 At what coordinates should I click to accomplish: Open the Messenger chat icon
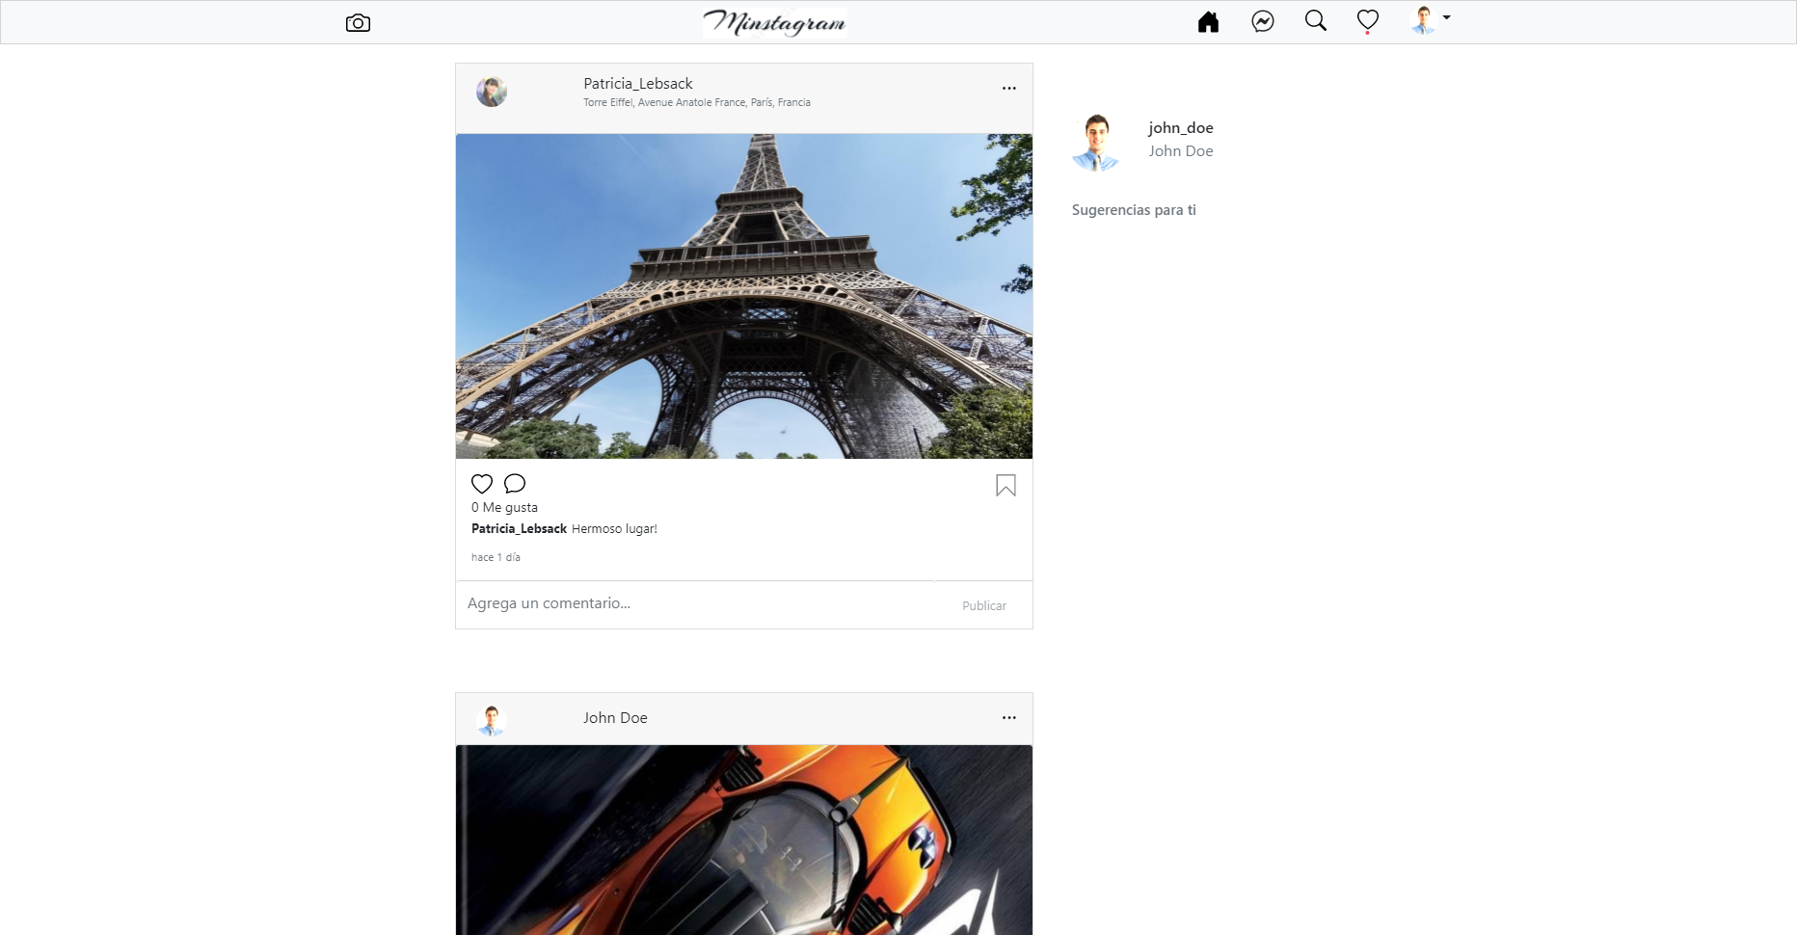click(1263, 21)
